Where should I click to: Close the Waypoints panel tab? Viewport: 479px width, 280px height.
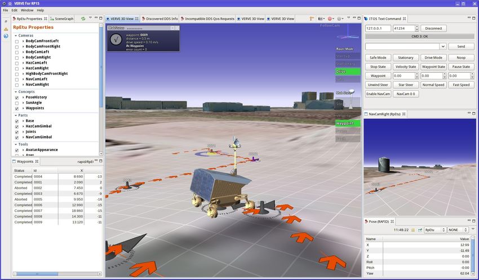click(37, 161)
